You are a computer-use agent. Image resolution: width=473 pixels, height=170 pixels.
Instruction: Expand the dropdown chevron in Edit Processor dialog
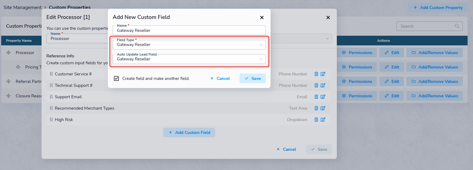(x=327, y=38)
